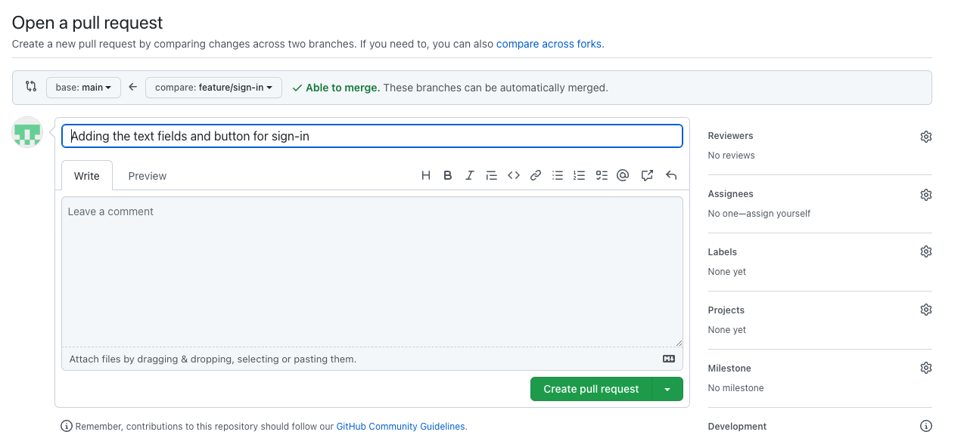
Task: Switch to the Preview tab
Action: (x=148, y=176)
